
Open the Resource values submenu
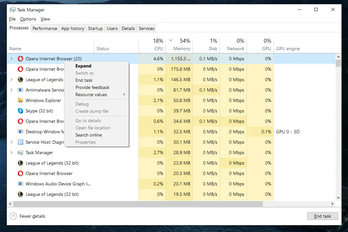[x=97, y=94]
